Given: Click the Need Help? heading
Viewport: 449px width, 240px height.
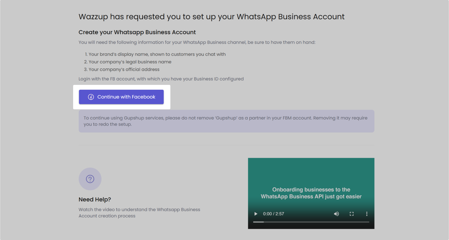Looking at the screenshot, I should coord(95,200).
